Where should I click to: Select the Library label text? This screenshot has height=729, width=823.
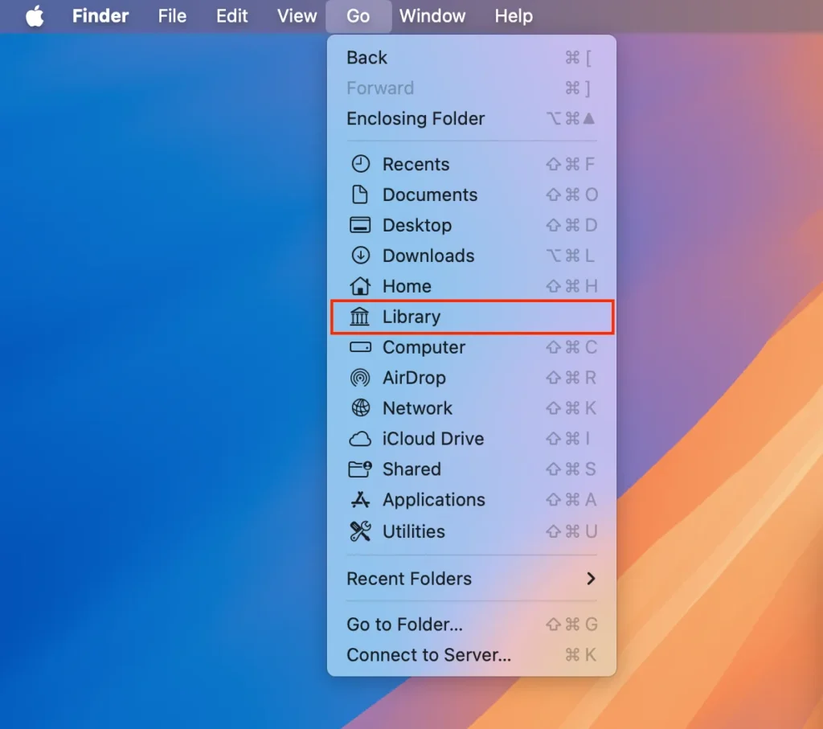(x=411, y=317)
